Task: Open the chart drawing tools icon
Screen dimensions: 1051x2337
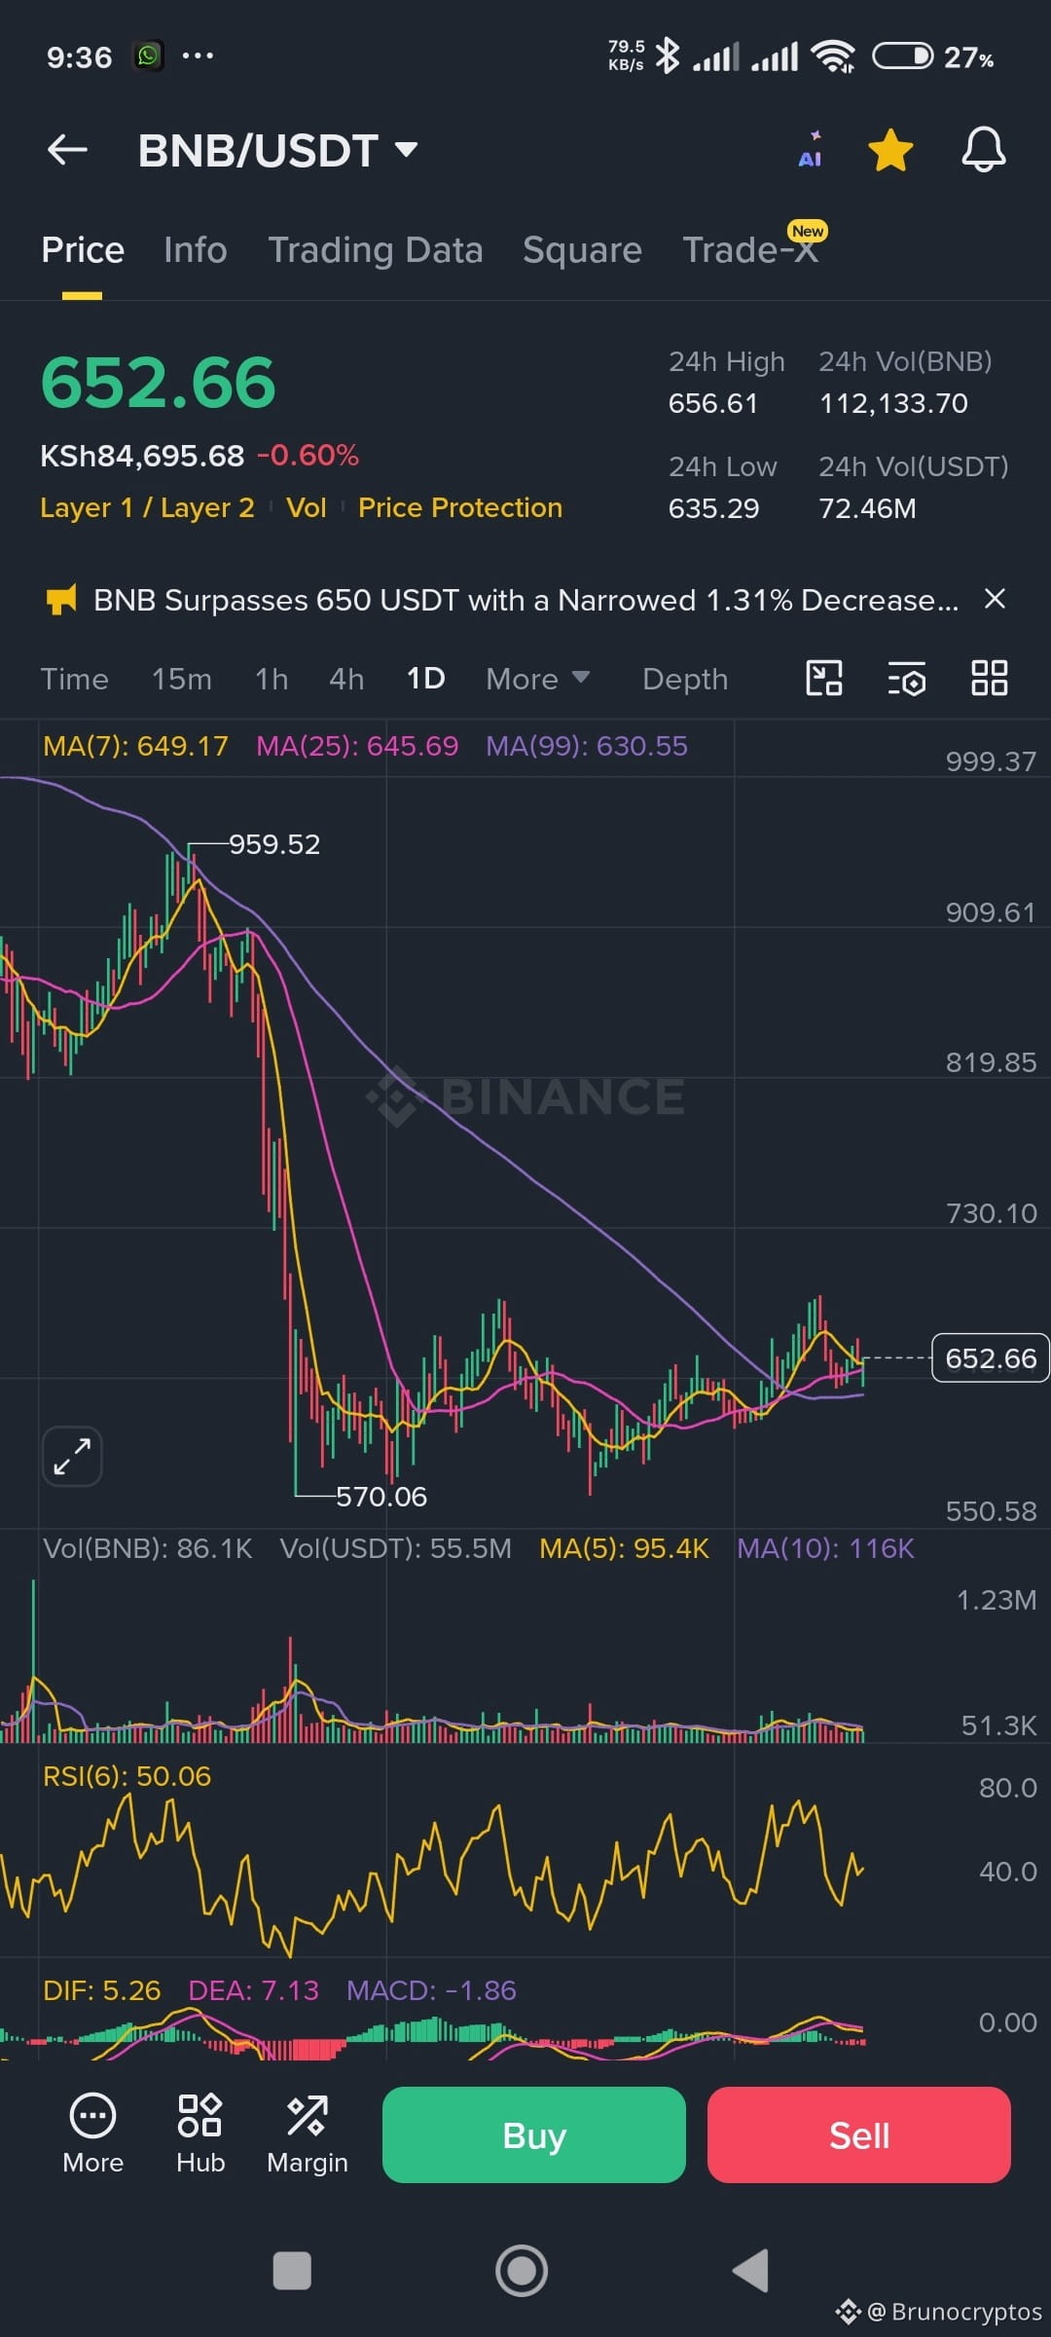Action: [824, 678]
